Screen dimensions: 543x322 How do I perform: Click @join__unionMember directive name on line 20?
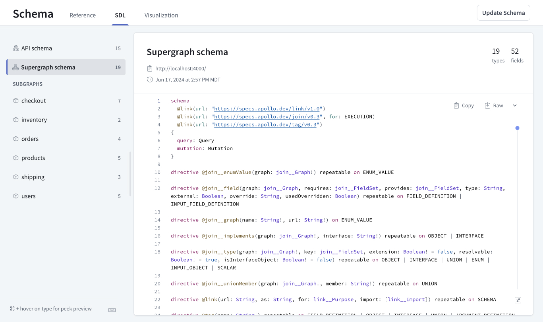click(x=230, y=283)
